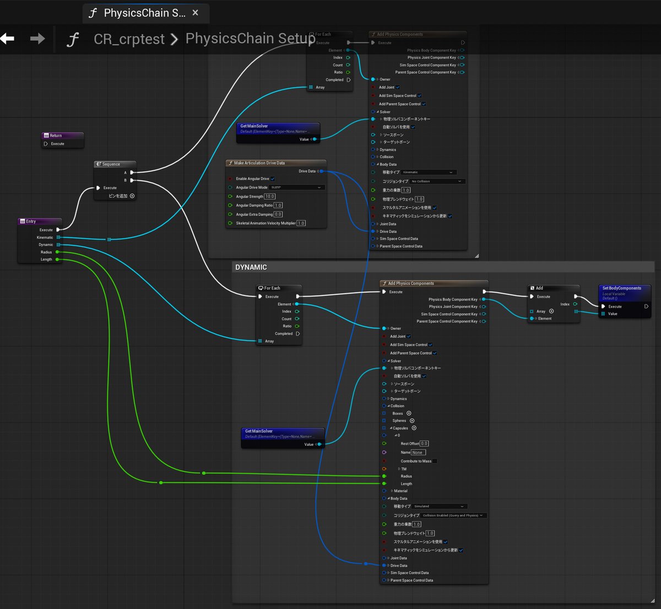
Task: Click the function icon beside the breadcrumb
Action: (73, 39)
